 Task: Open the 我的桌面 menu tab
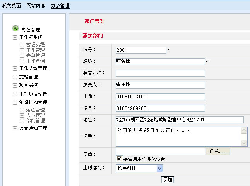(12, 6)
